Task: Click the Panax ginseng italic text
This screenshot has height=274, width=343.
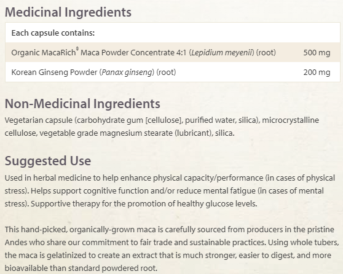Action: [127, 72]
